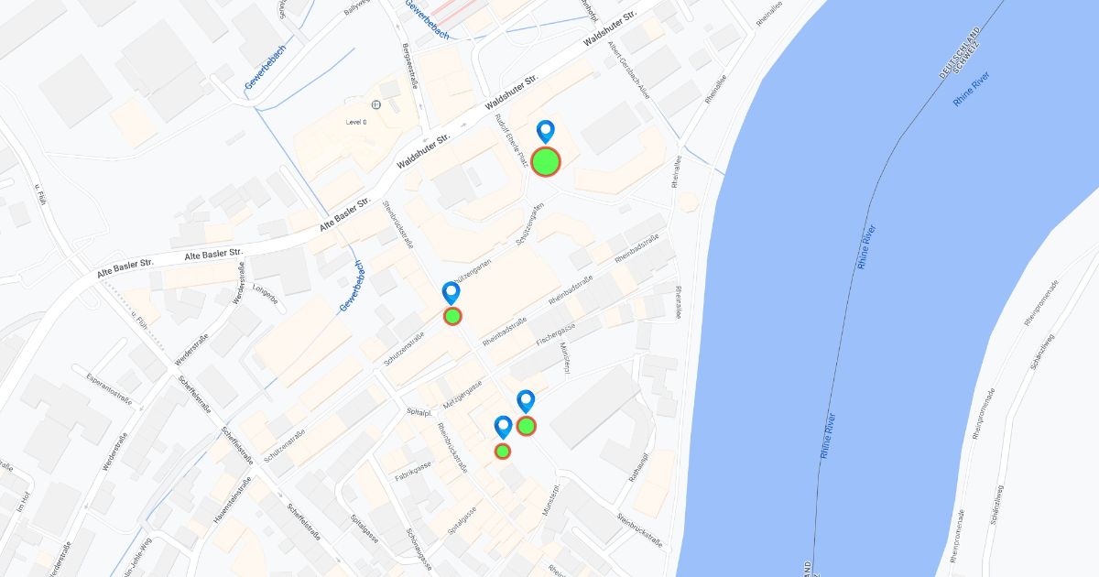The width and height of the screenshot is (1099, 577).
Task: Click the Metzgergasse street label
Action: coord(462,397)
